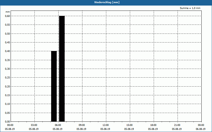The width and height of the screenshot is (212, 132).
Task: Click the 15:00 time label
Action: (x=129, y=125)
